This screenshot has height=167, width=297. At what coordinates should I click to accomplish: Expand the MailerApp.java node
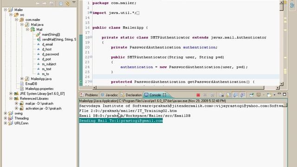coord(22,78)
